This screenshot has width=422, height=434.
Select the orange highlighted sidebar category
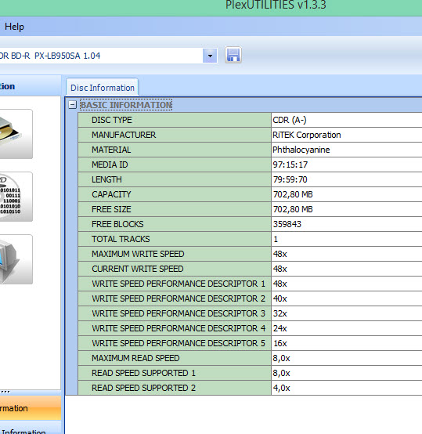[x=31, y=408]
